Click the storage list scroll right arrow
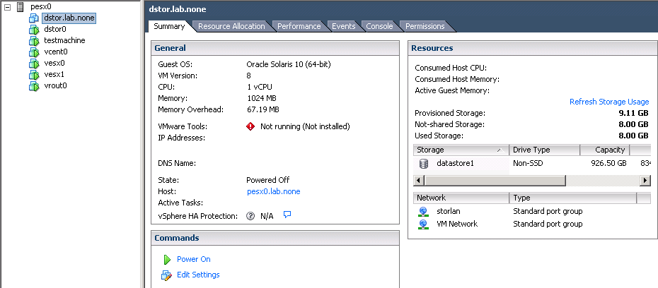Screen dimensions: 658x288 (645, 181)
